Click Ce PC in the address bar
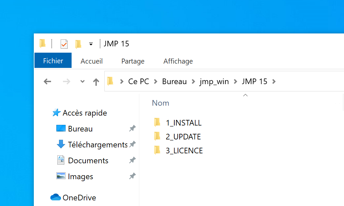344x206 pixels. [139, 81]
